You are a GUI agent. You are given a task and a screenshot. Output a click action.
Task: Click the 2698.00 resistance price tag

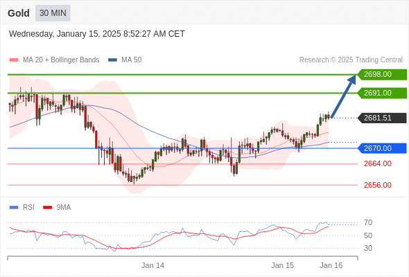[382, 75]
